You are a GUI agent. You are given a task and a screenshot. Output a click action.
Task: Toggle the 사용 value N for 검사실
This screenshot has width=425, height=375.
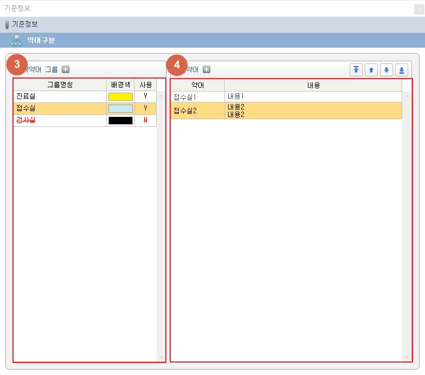coord(145,120)
